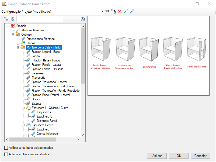Screen dimensions: 216x162
Task: Select Fijación Travesaño - Fondo Entero item
Action: 54,86
